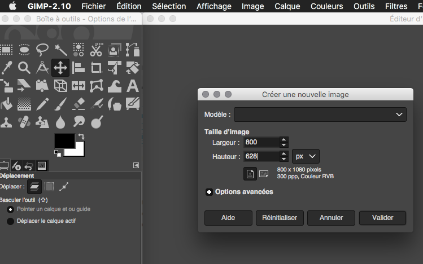The height and width of the screenshot is (264, 423).
Task: Swap foreground and background colors arrow
Action: coord(81,137)
